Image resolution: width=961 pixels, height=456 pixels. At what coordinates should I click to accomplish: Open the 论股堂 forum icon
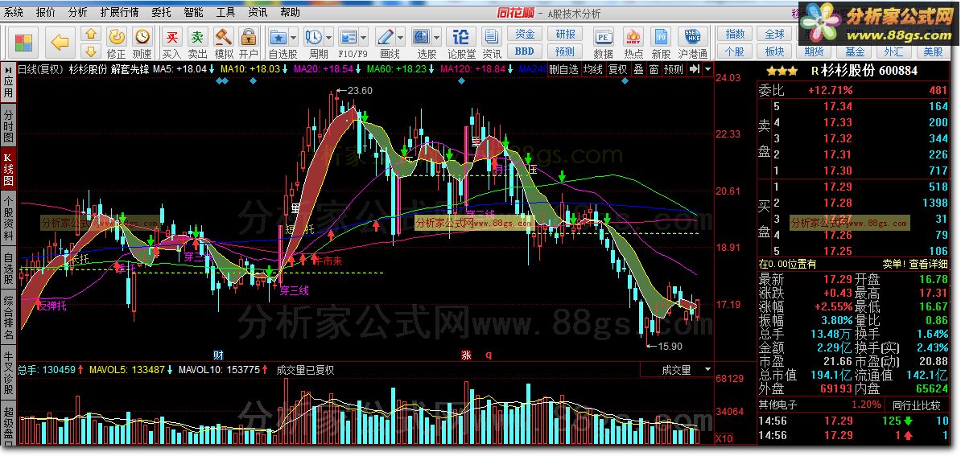point(461,37)
